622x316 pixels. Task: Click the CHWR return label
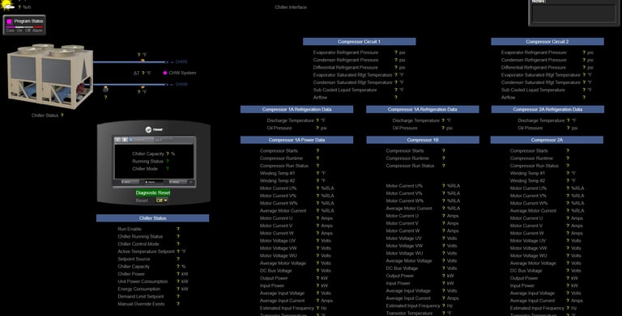(x=181, y=84)
